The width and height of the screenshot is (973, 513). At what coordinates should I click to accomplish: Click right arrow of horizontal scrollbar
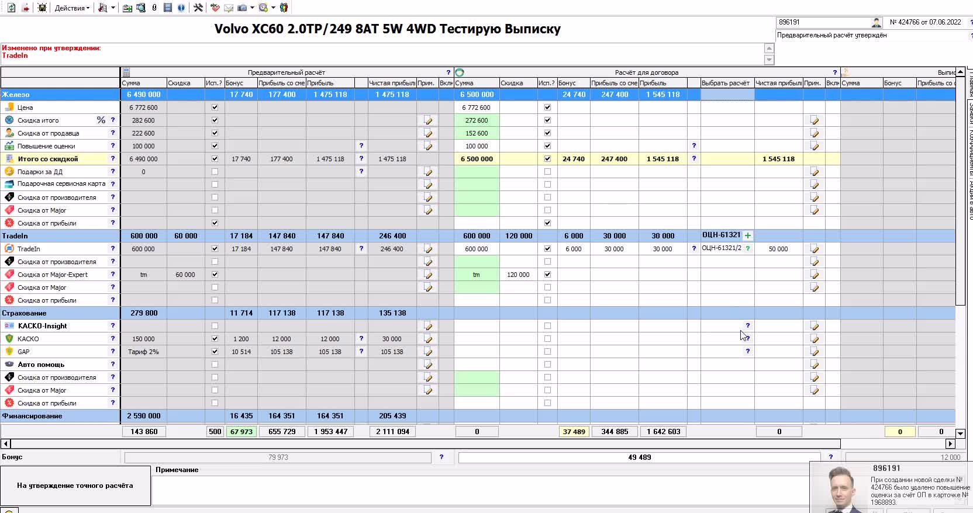pos(950,444)
